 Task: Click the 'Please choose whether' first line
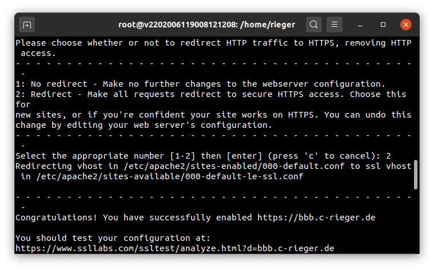(x=213, y=43)
